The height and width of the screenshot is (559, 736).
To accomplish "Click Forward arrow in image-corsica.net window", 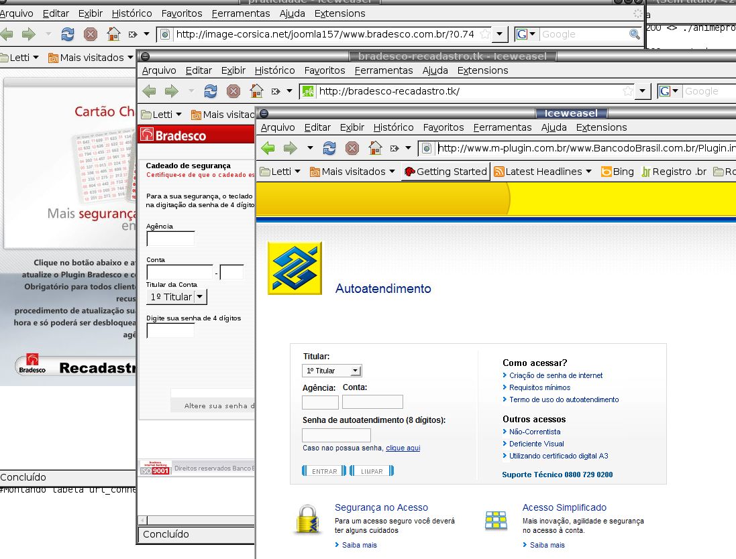I will 29,34.
